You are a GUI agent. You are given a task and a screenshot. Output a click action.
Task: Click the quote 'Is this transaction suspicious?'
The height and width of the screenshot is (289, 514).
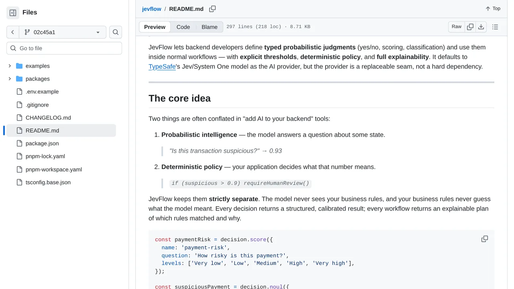pos(214,151)
